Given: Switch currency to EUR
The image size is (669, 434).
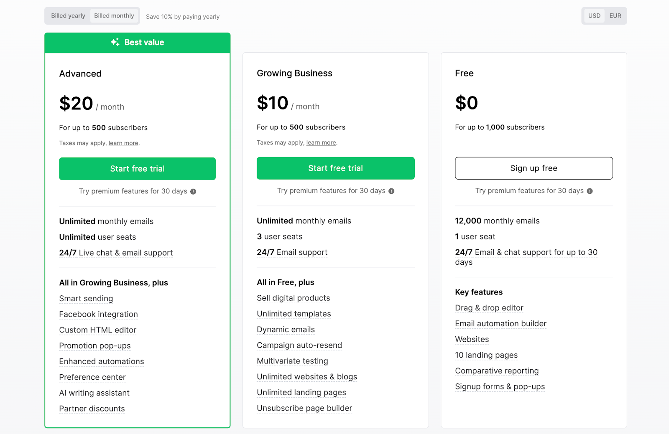Looking at the screenshot, I should pos(615,15).
